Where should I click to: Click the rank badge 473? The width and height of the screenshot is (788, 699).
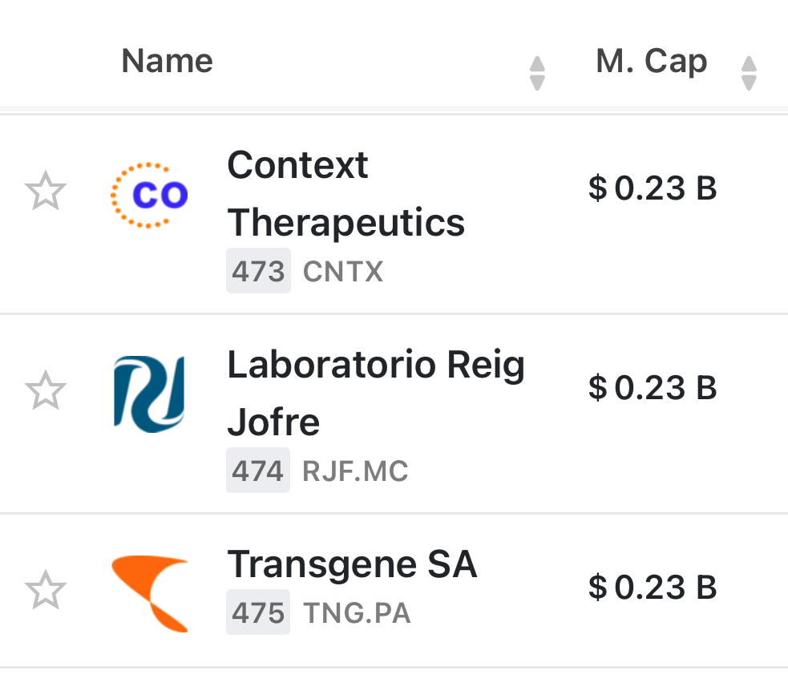258,272
